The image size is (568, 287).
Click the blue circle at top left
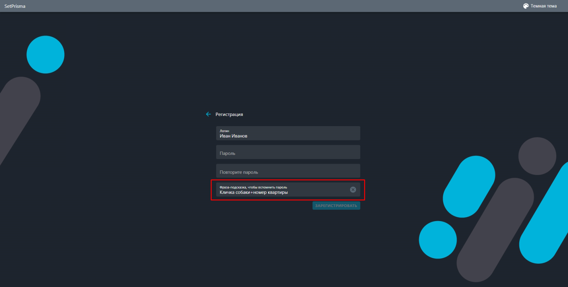tap(45, 55)
